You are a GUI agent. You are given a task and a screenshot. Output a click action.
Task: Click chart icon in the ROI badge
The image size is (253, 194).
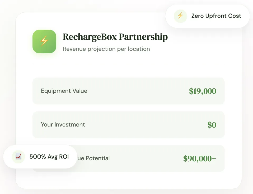point(18,157)
